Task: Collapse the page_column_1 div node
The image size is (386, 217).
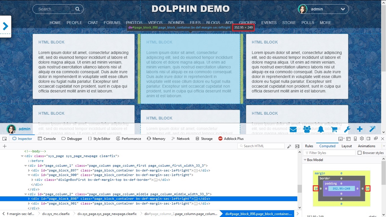Action: click(26, 166)
